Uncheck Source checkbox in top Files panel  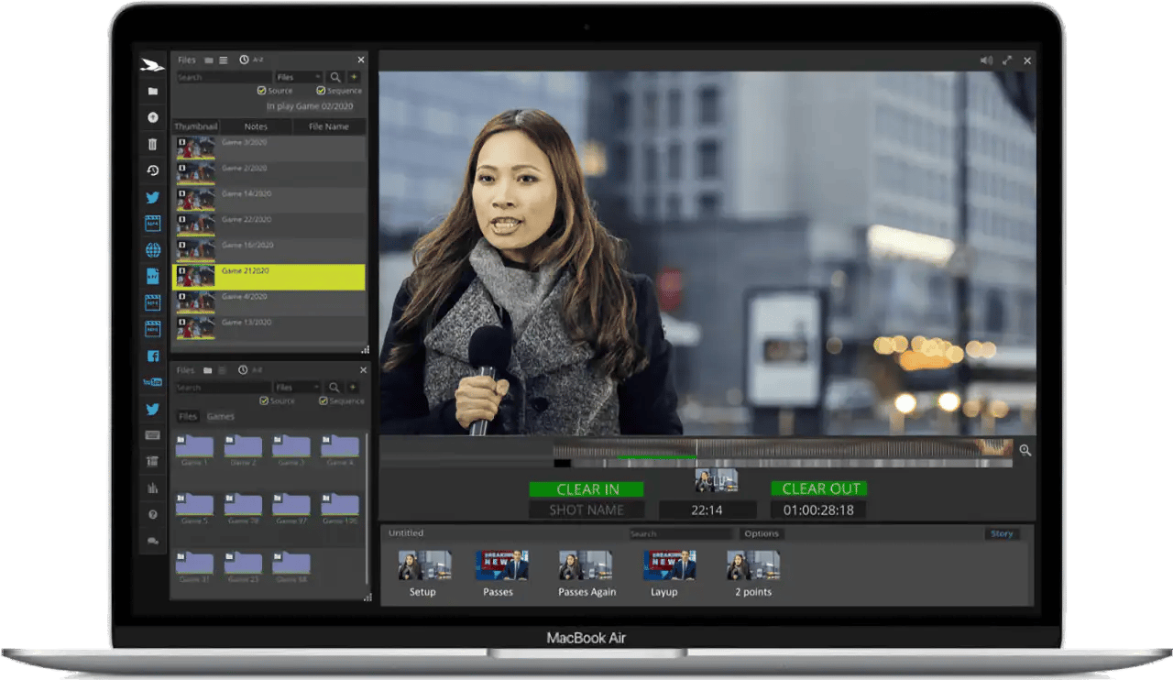(x=263, y=91)
